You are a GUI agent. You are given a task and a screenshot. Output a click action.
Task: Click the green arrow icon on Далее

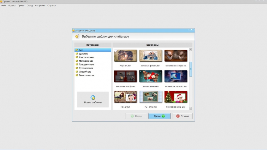coord(163,116)
